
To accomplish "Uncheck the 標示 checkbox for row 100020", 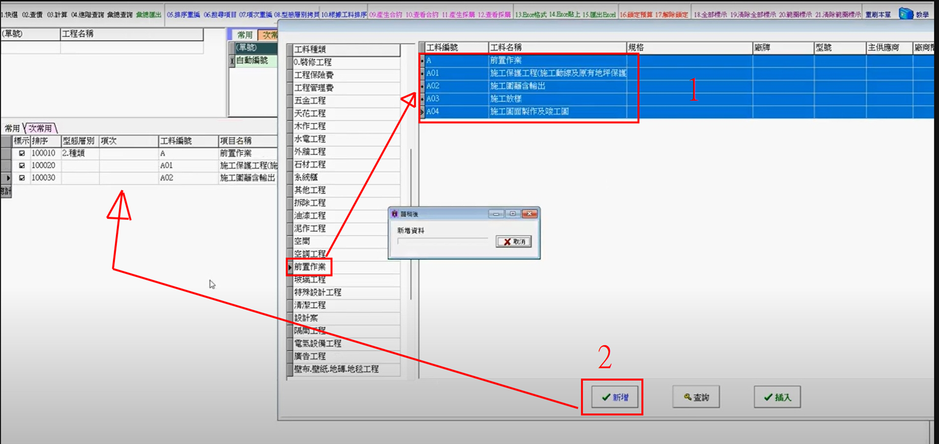I will pyautogui.click(x=22, y=165).
